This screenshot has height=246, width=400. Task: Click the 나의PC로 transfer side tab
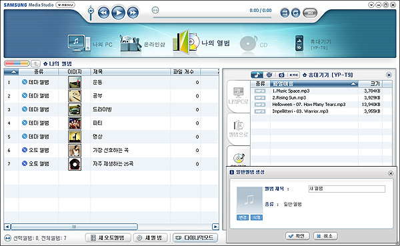click(x=238, y=96)
